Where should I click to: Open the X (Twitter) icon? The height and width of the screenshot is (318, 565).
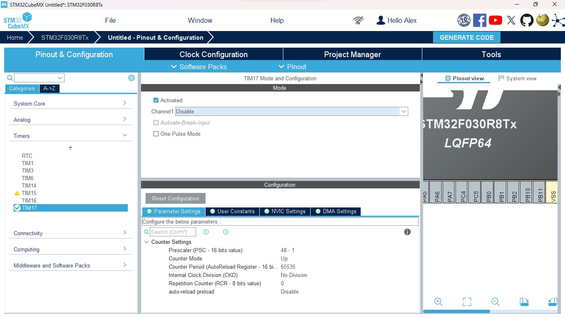[511, 20]
